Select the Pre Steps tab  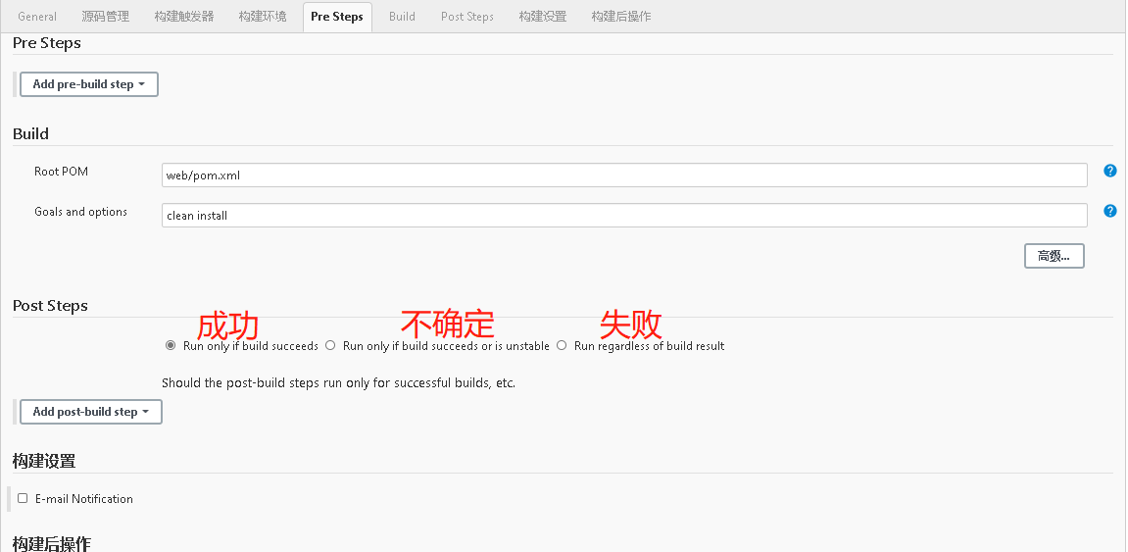[337, 17]
